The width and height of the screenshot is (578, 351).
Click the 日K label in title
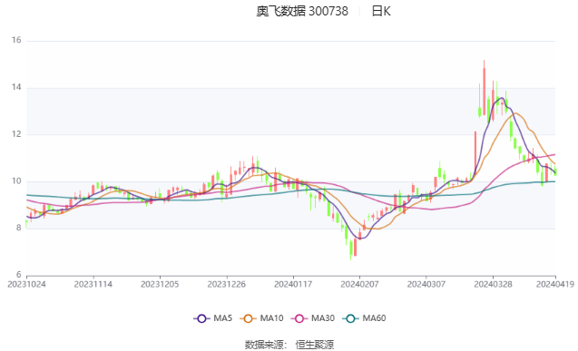pos(381,12)
